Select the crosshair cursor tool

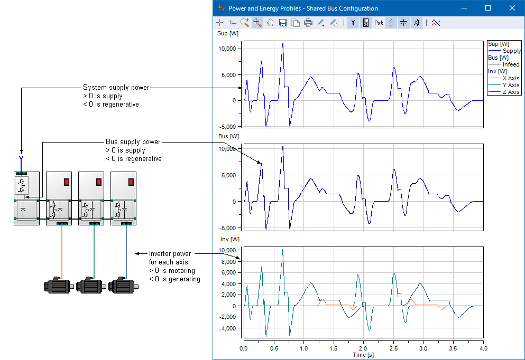(x=220, y=23)
